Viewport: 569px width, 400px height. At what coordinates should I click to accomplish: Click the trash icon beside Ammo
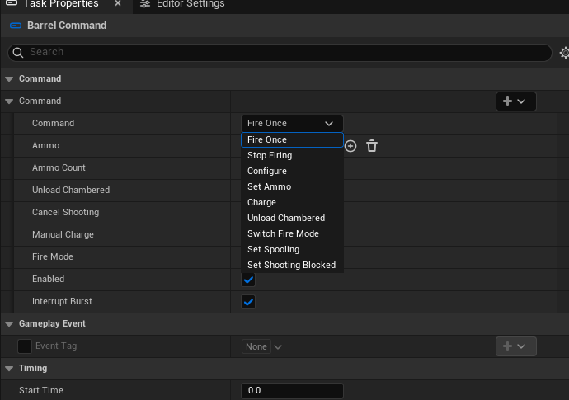(372, 146)
